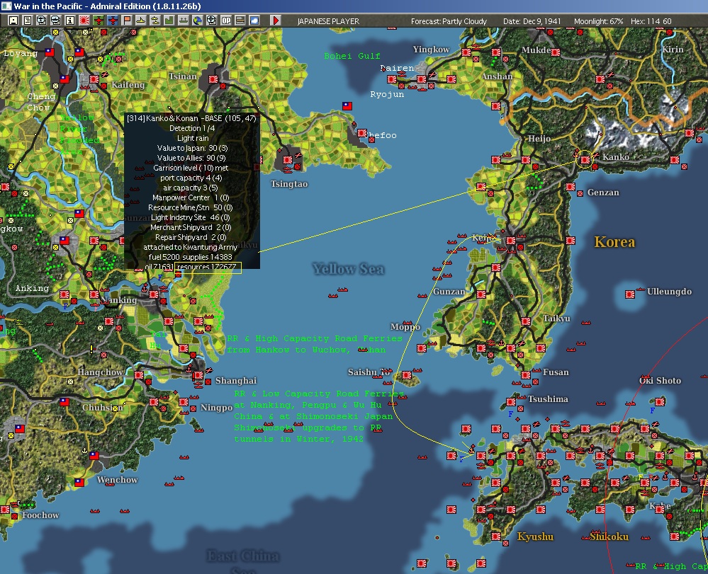
Task: Click 'Value to Allies: 90 (9)' line
Action: (191, 158)
